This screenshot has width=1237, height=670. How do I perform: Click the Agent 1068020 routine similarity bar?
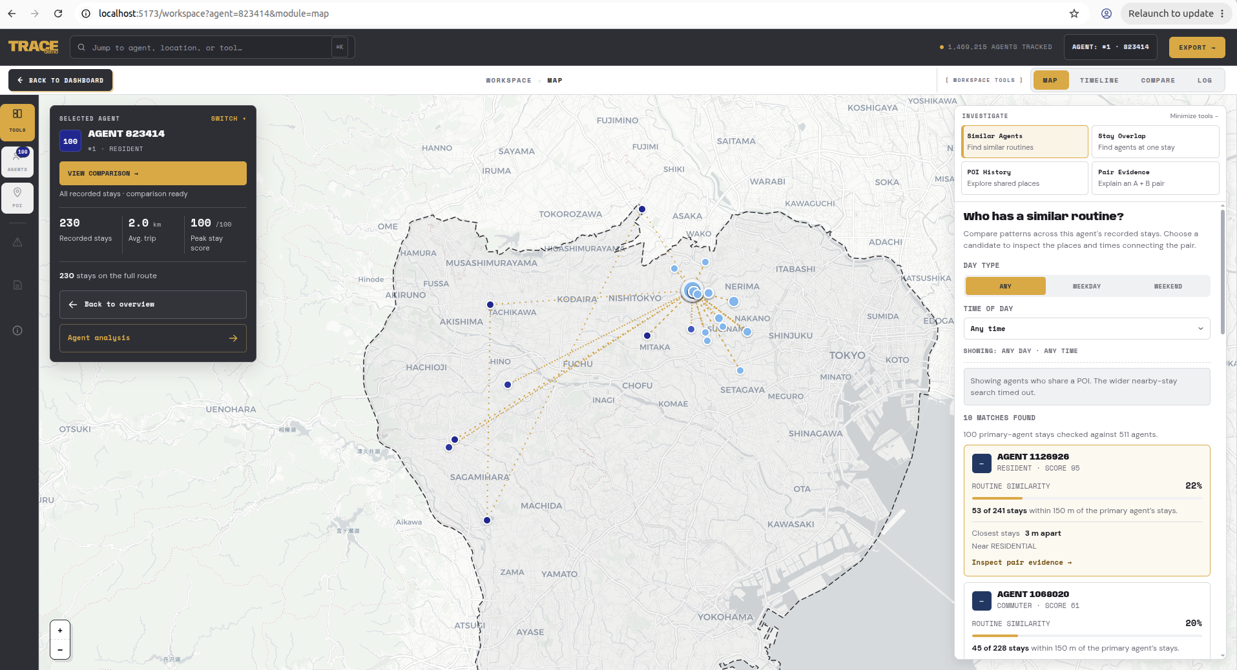(1086, 635)
